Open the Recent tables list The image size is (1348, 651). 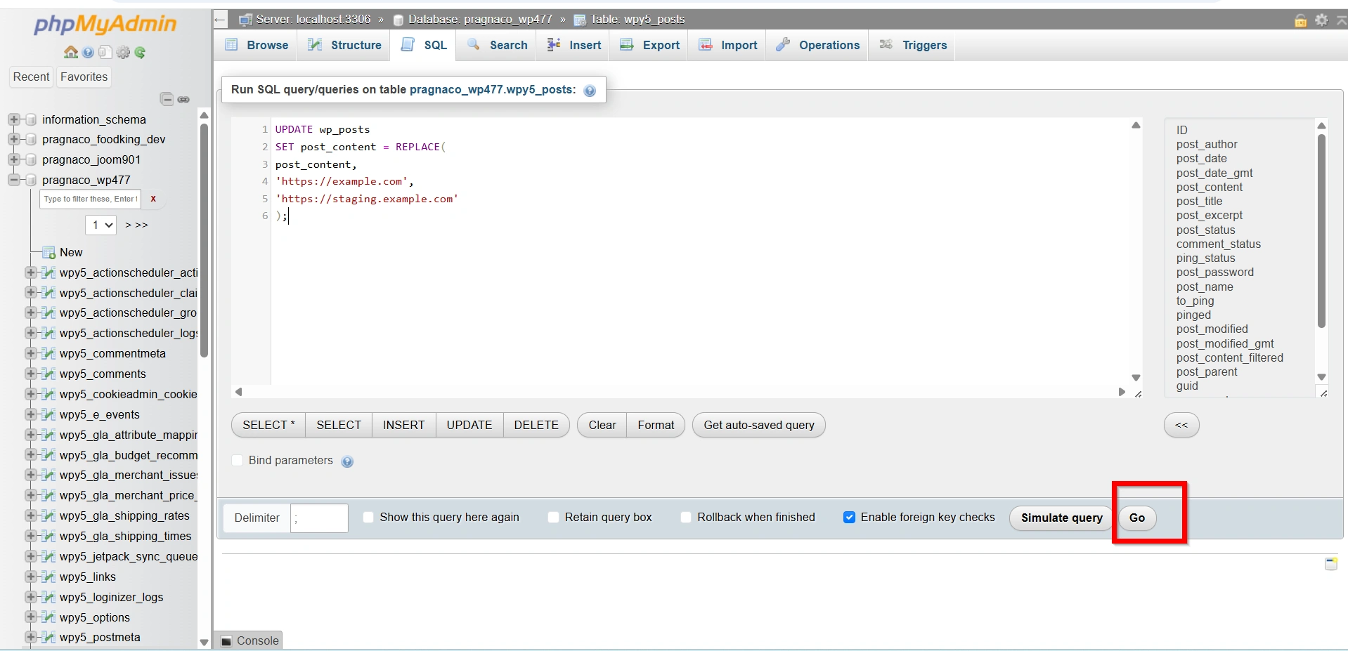[31, 77]
